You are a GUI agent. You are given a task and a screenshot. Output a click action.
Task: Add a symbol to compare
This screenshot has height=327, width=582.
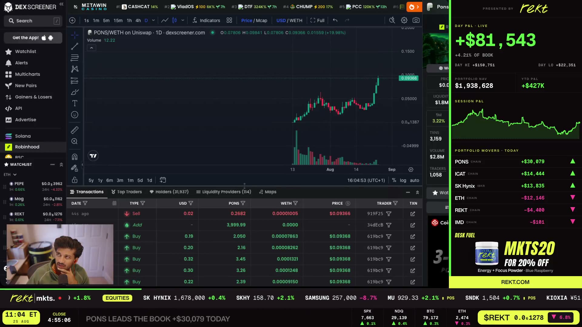[x=72, y=20]
